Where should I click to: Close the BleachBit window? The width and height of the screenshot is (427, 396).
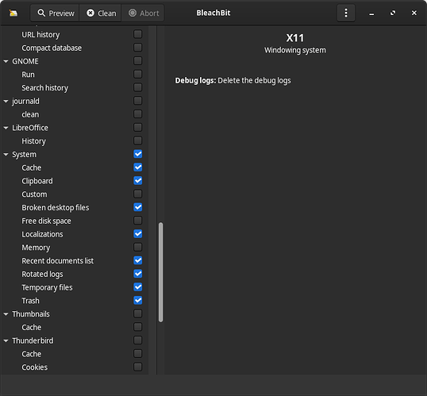pyautogui.click(x=414, y=13)
